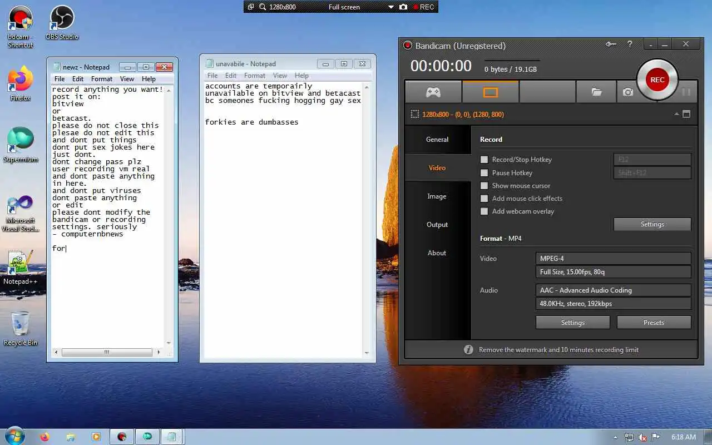
Task: Open the Output tab in Bandicam
Action: click(x=437, y=225)
